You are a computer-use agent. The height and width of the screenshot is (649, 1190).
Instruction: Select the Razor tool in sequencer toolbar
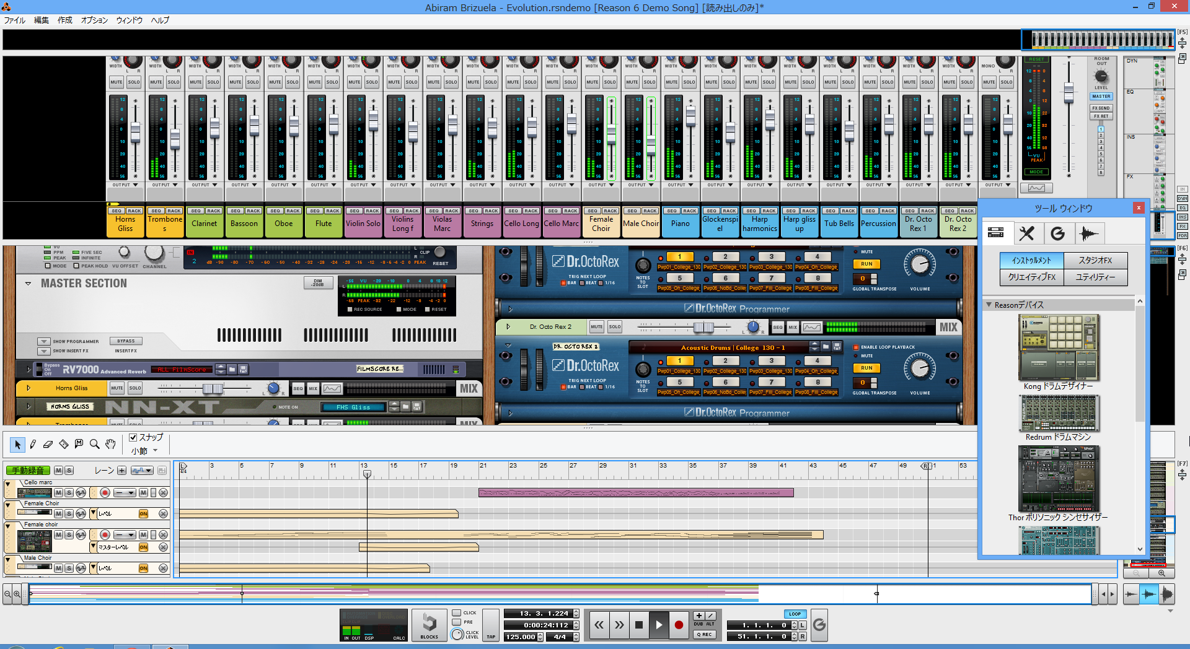(63, 444)
